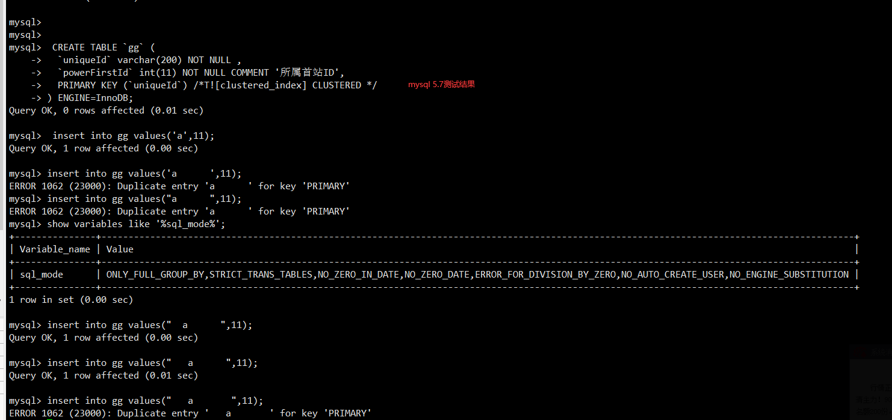Click the COMMENT '所属首站ID' text
892x420 pixels.
point(287,73)
